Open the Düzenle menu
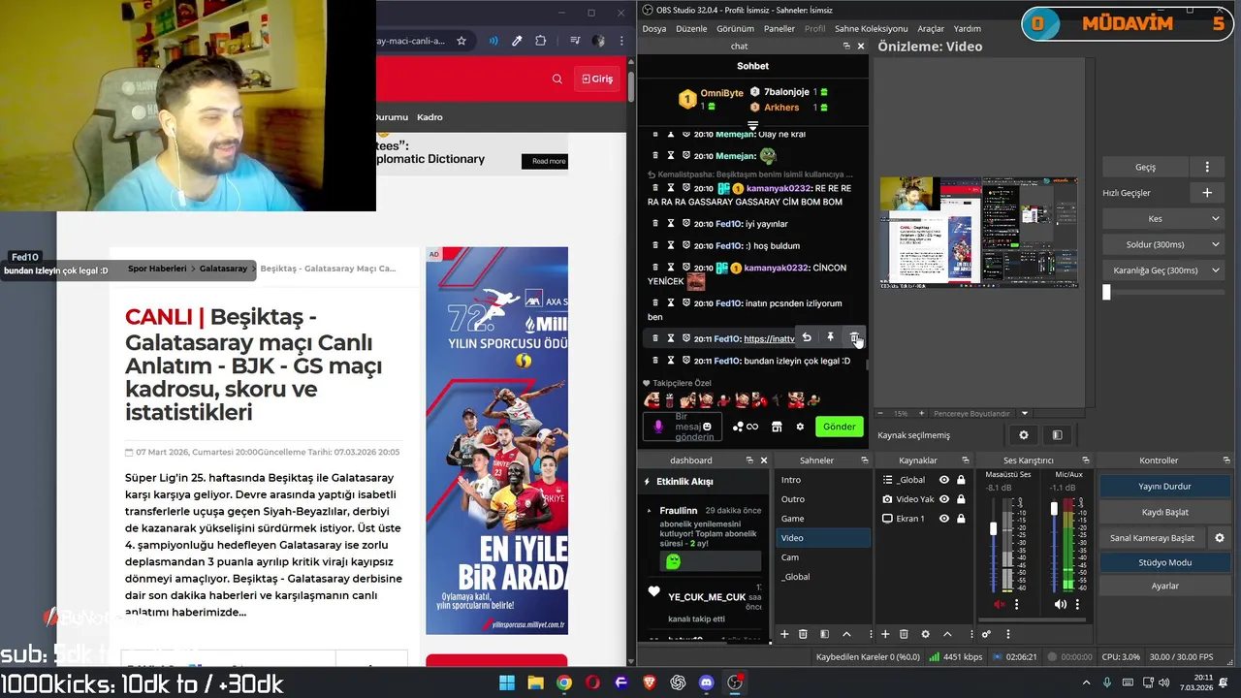The height and width of the screenshot is (698, 1241). click(691, 29)
